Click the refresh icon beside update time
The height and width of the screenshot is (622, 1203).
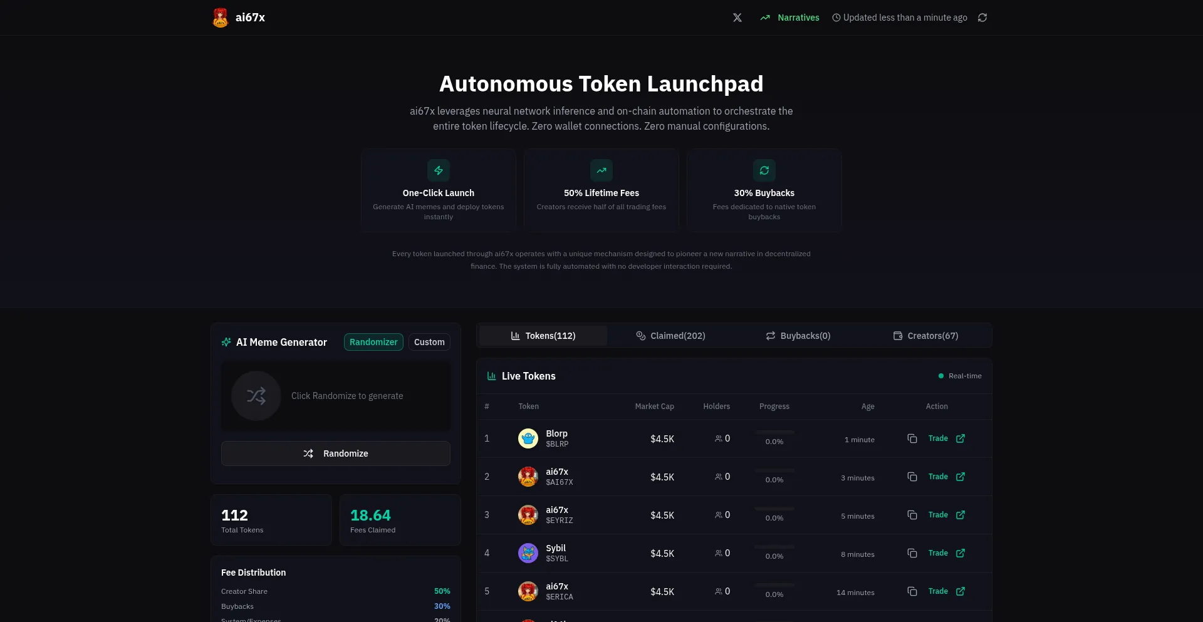pos(982,18)
